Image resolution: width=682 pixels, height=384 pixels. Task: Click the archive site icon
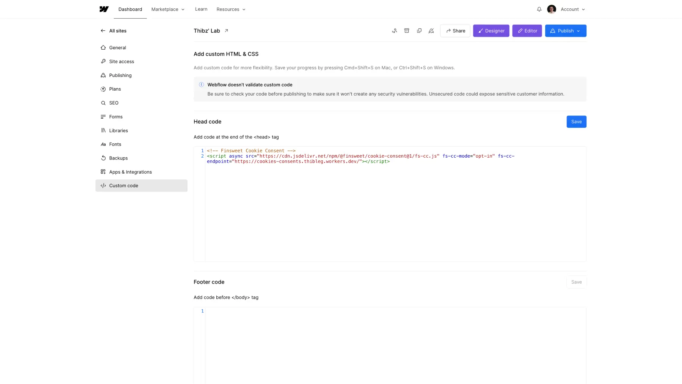tap(407, 31)
